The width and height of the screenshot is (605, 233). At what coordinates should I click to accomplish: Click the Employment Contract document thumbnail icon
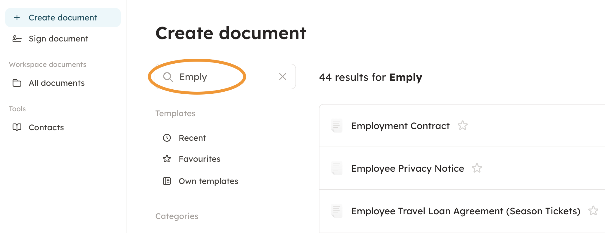pos(337,126)
